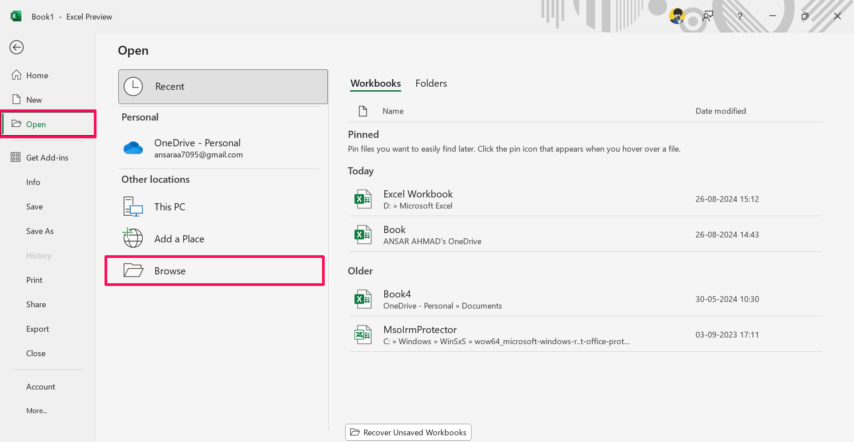This screenshot has width=854, height=442.
Task: Click the Add a Place label
Action: 179,239
